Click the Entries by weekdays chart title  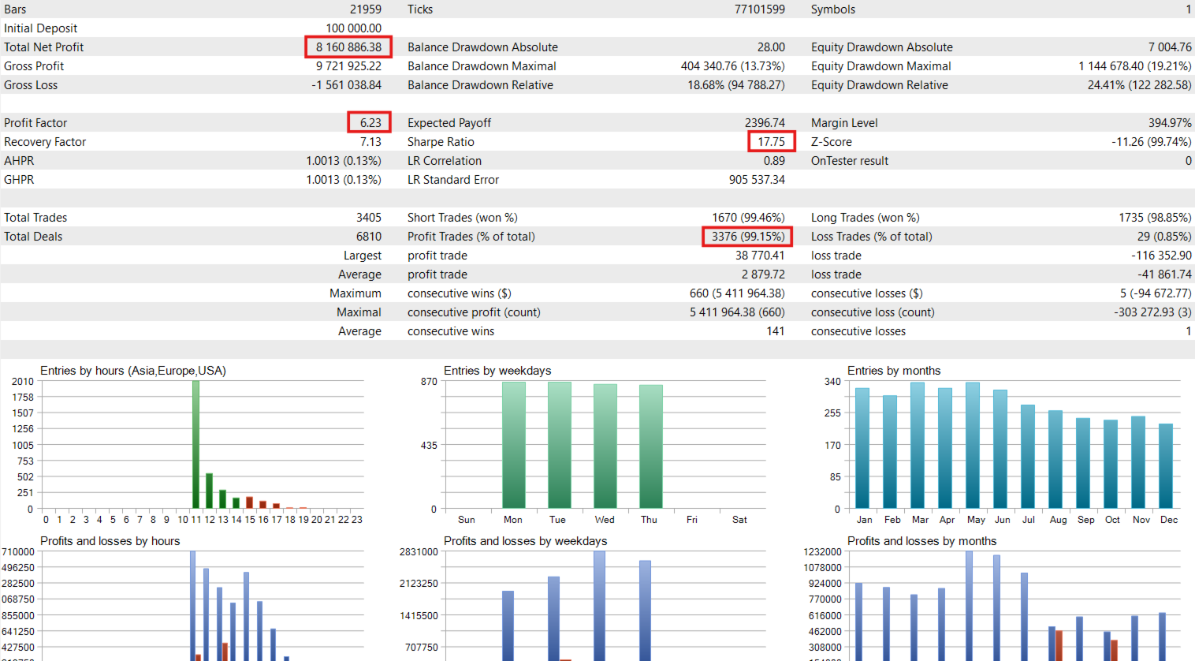(497, 371)
